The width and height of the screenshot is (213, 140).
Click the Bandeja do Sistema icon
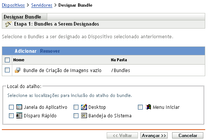point(84,115)
